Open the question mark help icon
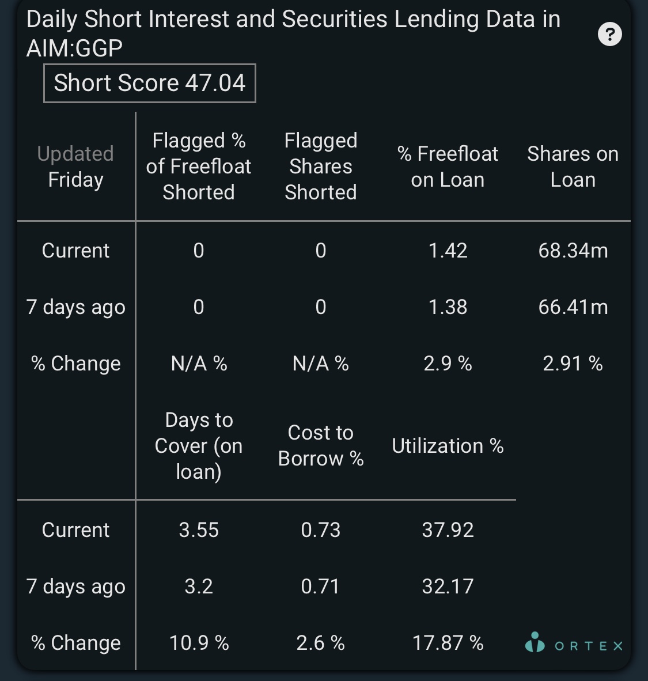Image resolution: width=648 pixels, height=681 pixels. [610, 34]
